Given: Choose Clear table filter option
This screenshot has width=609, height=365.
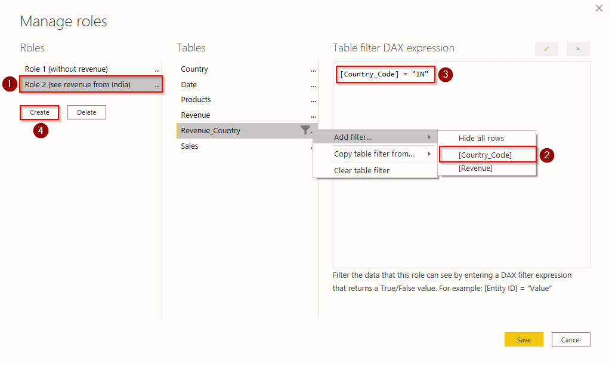Looking at the screenshot, I should [x=361, y=170].
